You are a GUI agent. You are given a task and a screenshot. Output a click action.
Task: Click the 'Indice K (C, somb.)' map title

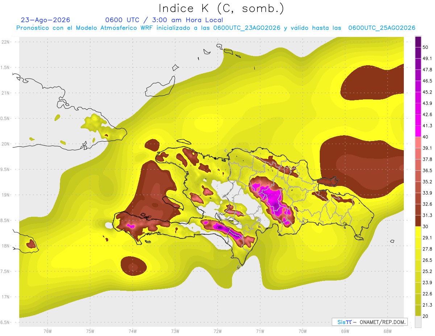click(221, 8)
